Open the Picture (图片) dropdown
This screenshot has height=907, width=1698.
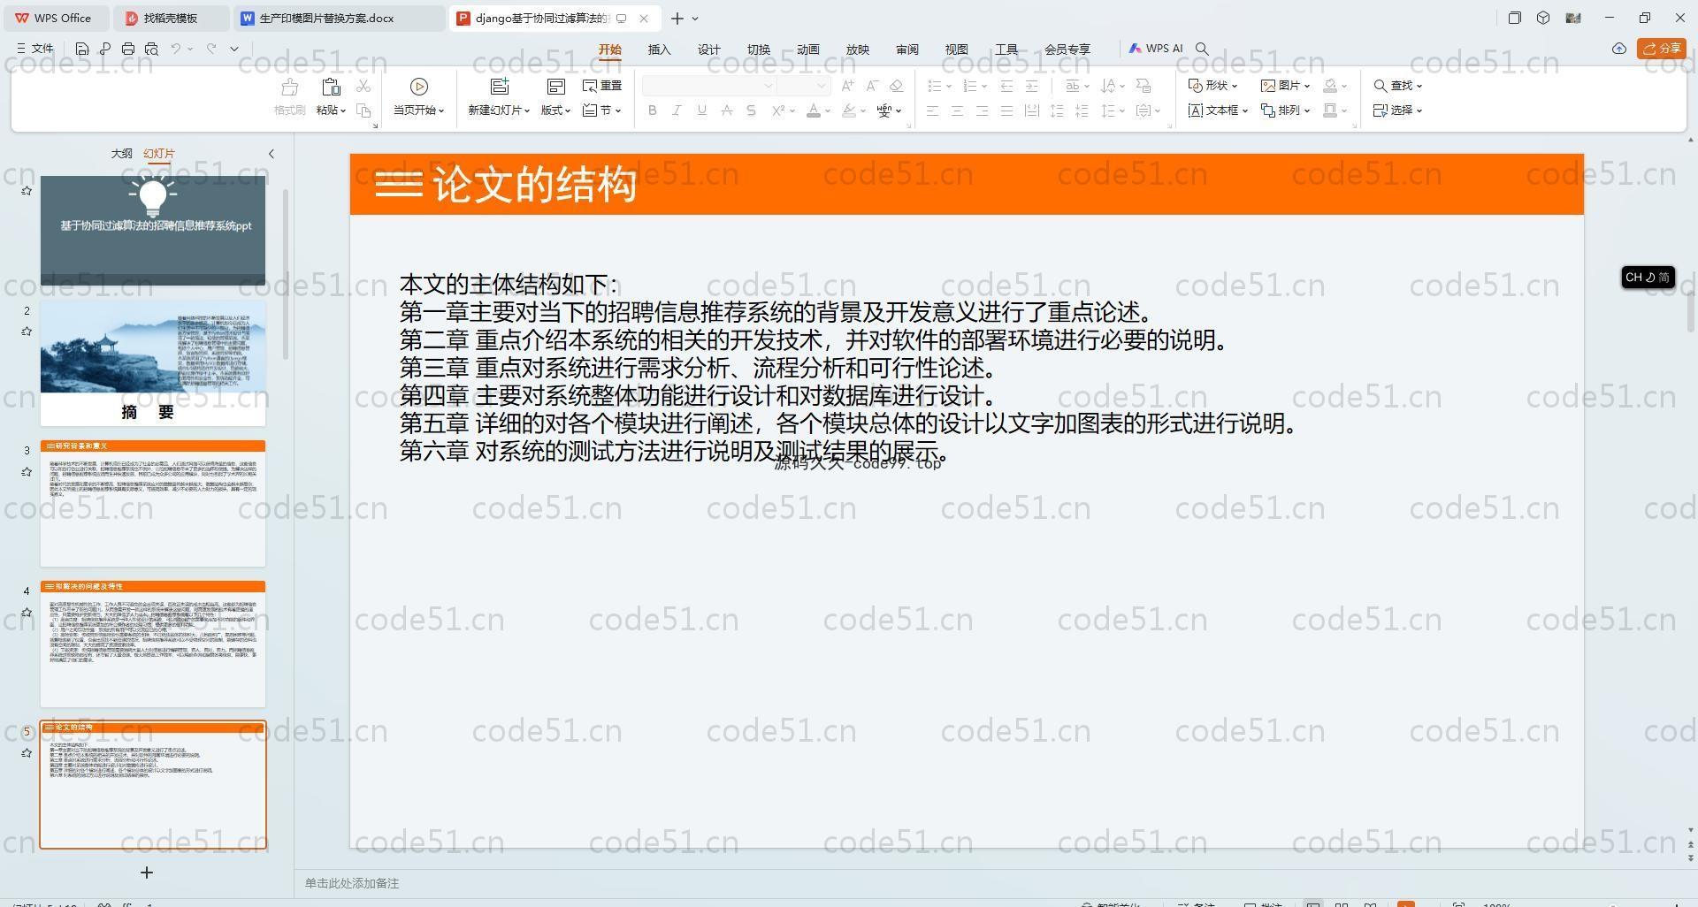pos(1285,86)
